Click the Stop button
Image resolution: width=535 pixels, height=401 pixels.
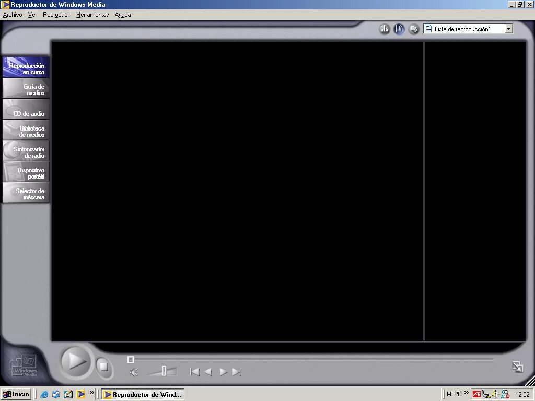tap(104, 367)
